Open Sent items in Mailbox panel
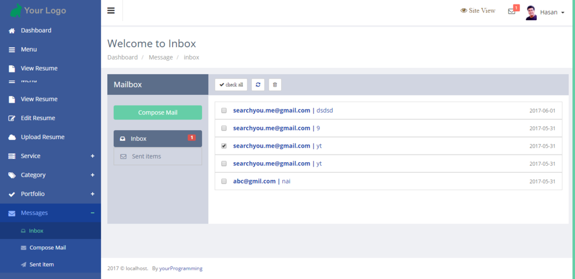The height and width of the screenshot is (279, 575). tap(146, 157)
